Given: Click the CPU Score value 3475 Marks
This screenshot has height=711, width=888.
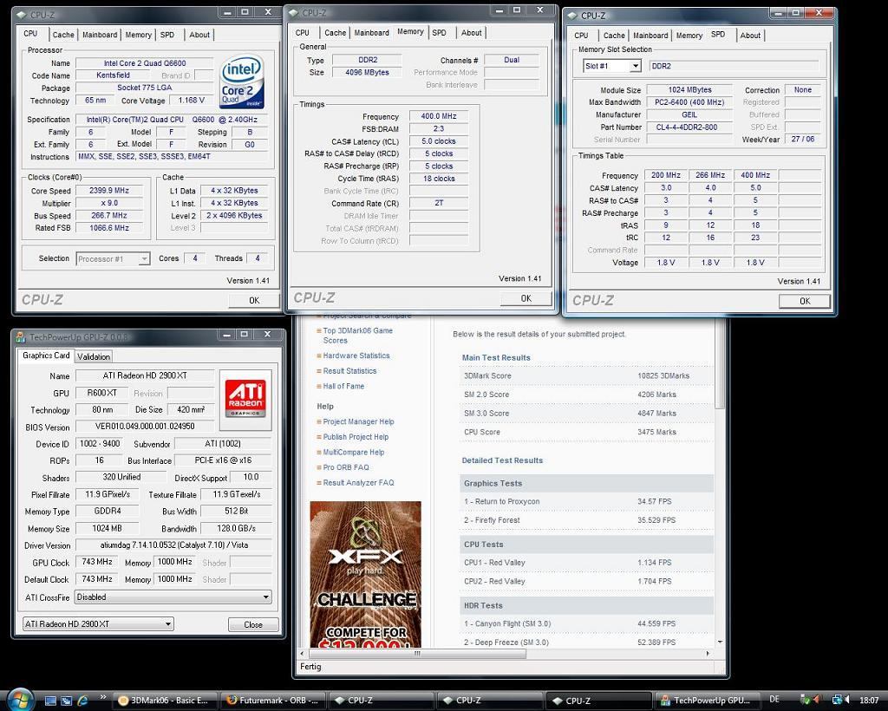Looking at the screenshot, I should (656, 432).
